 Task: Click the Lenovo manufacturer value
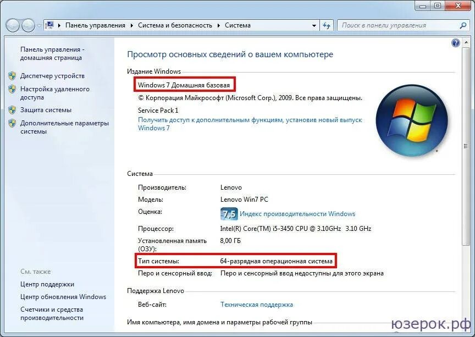[x=231, y=187]
